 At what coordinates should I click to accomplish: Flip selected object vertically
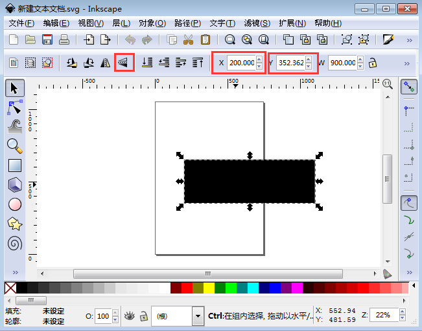[x=124, y=63]
